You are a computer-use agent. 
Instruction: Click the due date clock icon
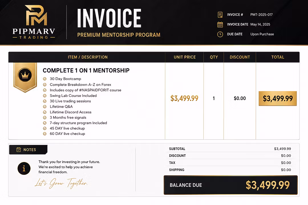coord(220,34)
